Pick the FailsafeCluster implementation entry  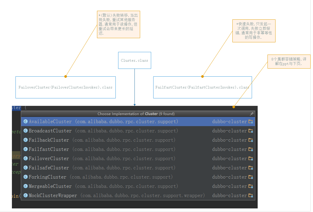coord(49,168)
